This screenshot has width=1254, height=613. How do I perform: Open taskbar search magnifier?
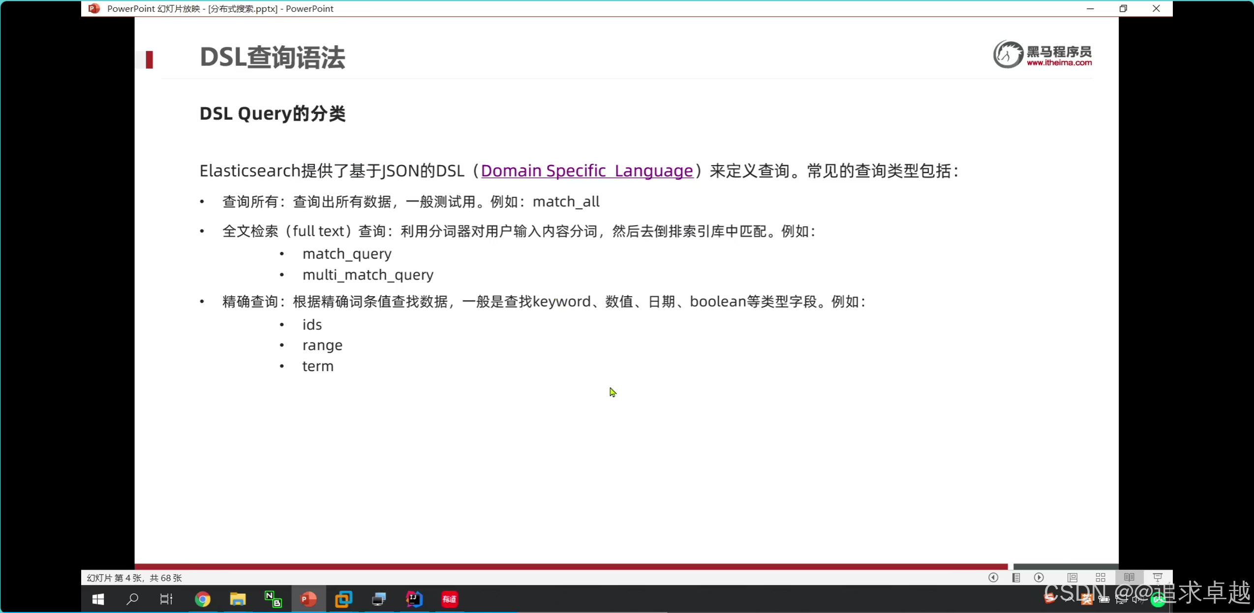(132, 599)
